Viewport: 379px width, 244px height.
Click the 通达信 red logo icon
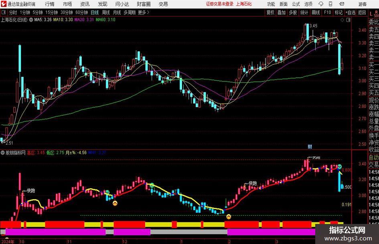click(x=4, y=4)
